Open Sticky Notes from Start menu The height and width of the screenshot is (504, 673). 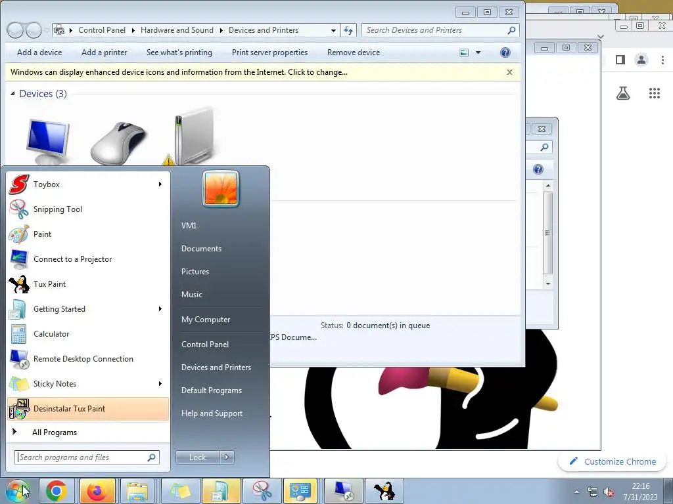[88, 383]
